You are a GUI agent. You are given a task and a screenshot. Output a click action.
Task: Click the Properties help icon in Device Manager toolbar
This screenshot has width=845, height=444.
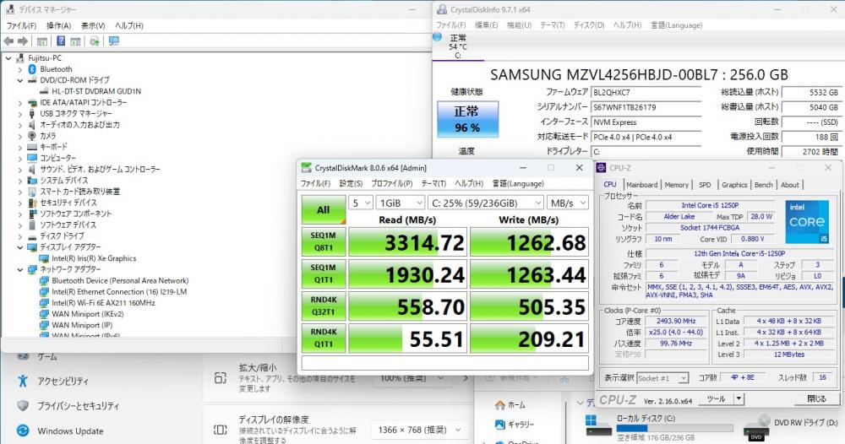point(61,41)
